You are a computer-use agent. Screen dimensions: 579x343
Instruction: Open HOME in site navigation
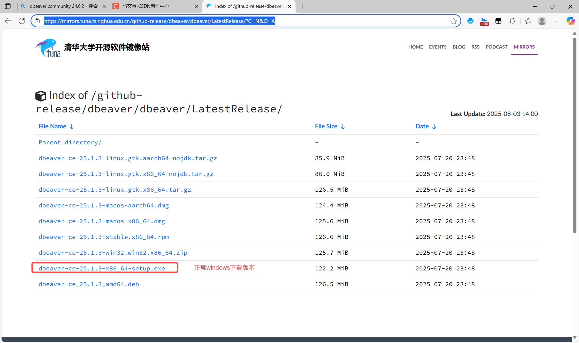[415, 47]
